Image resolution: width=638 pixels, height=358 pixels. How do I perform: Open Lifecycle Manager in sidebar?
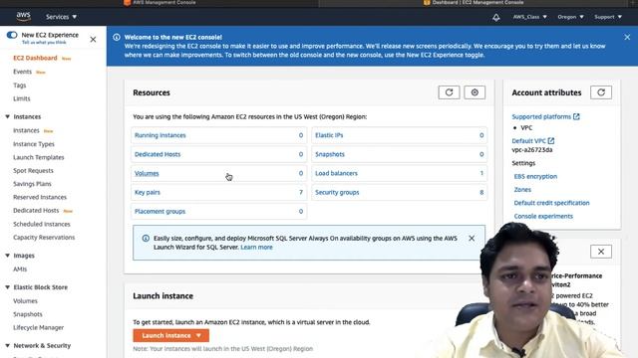[38, 327]
